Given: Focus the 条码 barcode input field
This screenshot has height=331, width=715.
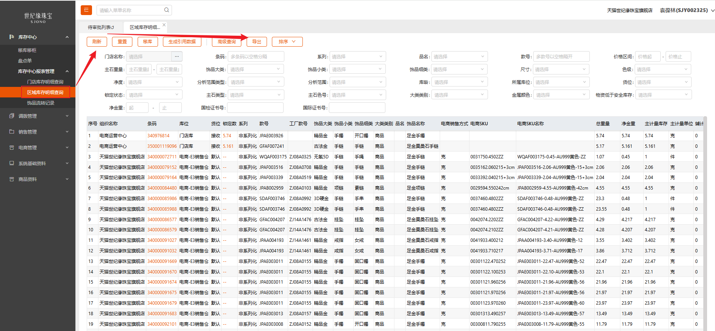Looking at the screenshot, I should (x=256, y=56).
